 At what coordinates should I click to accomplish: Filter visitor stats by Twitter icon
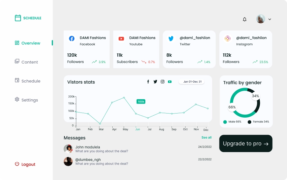tap(155, 82)
